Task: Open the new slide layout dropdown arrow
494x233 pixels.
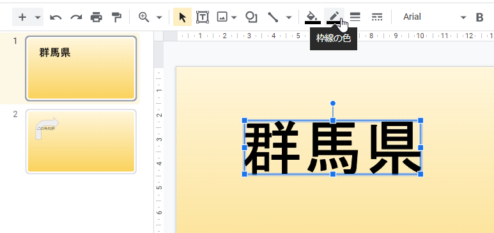Action: [x=38, y=17]
